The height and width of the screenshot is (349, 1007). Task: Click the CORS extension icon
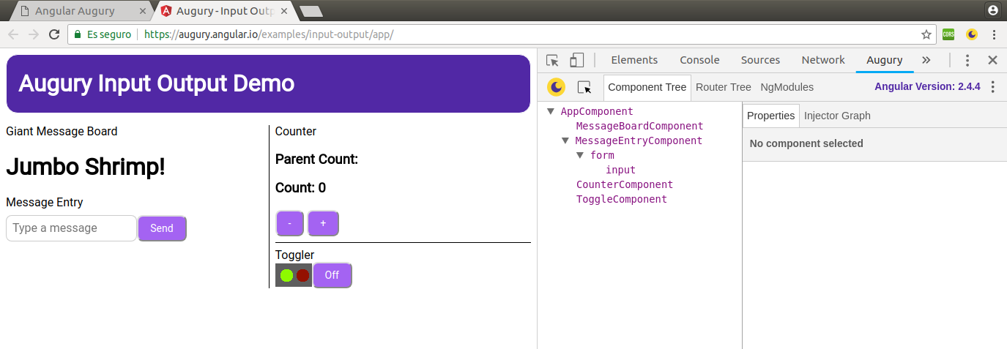tap(948, 34)
